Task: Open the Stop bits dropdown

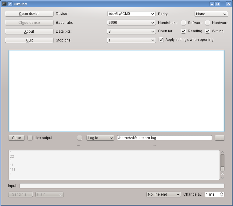Action: (131, 40)
